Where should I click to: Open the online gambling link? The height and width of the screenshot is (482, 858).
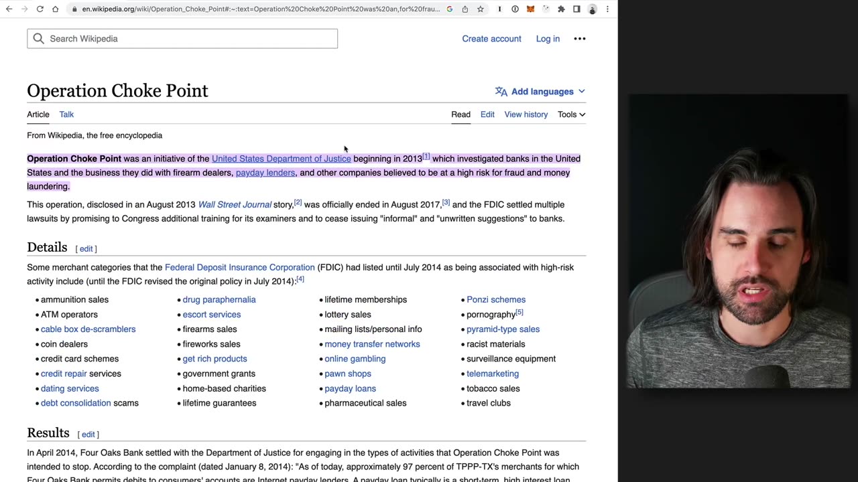pos(355,359)
